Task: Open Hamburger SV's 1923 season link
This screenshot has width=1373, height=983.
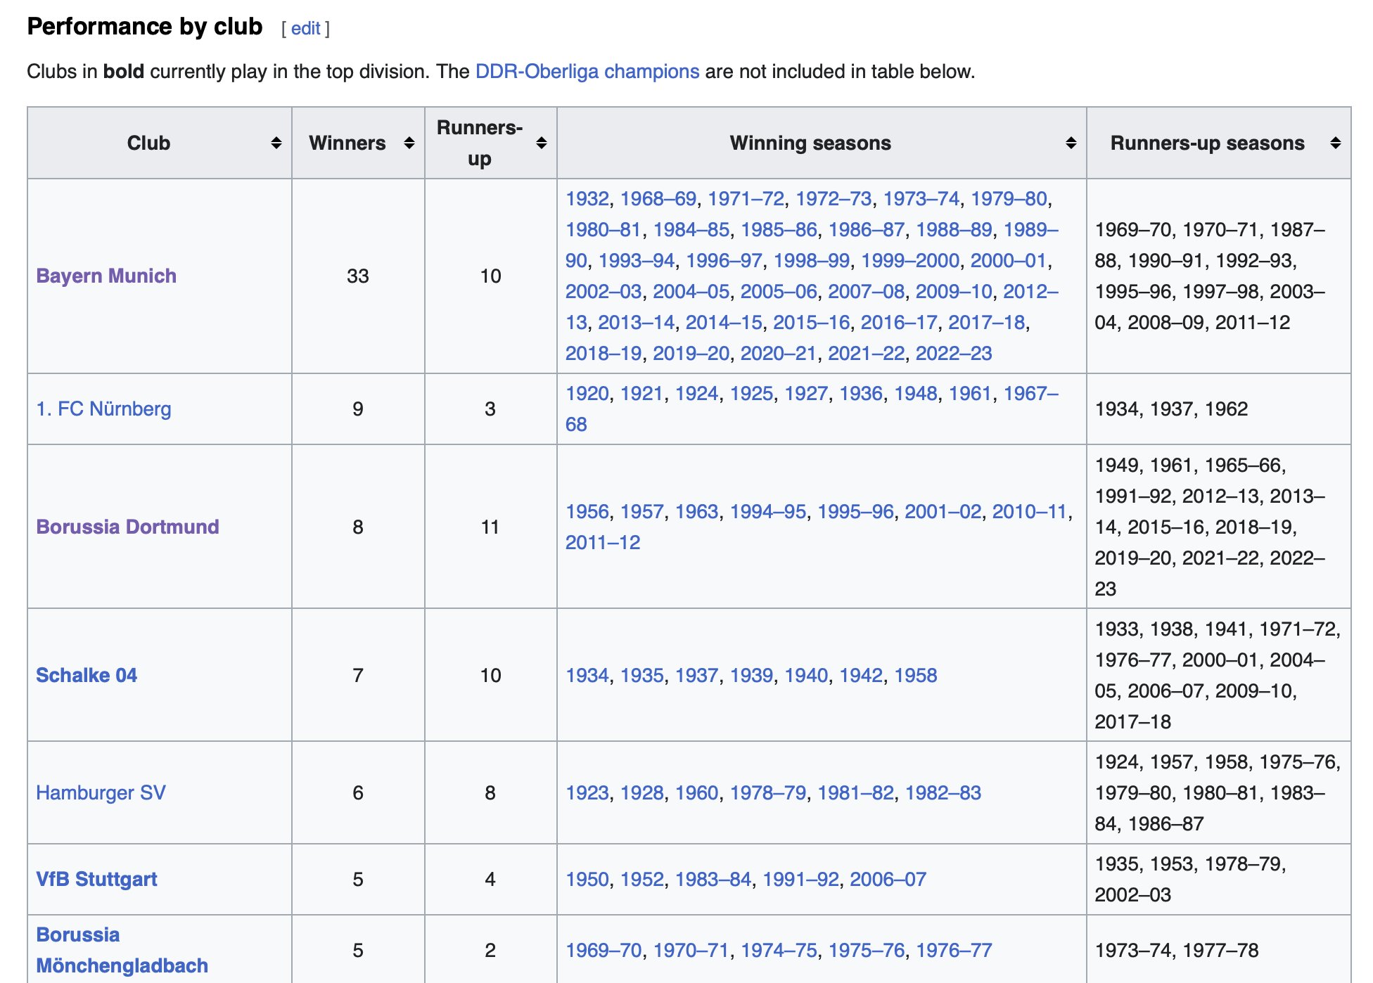Action: pos(587,792)
